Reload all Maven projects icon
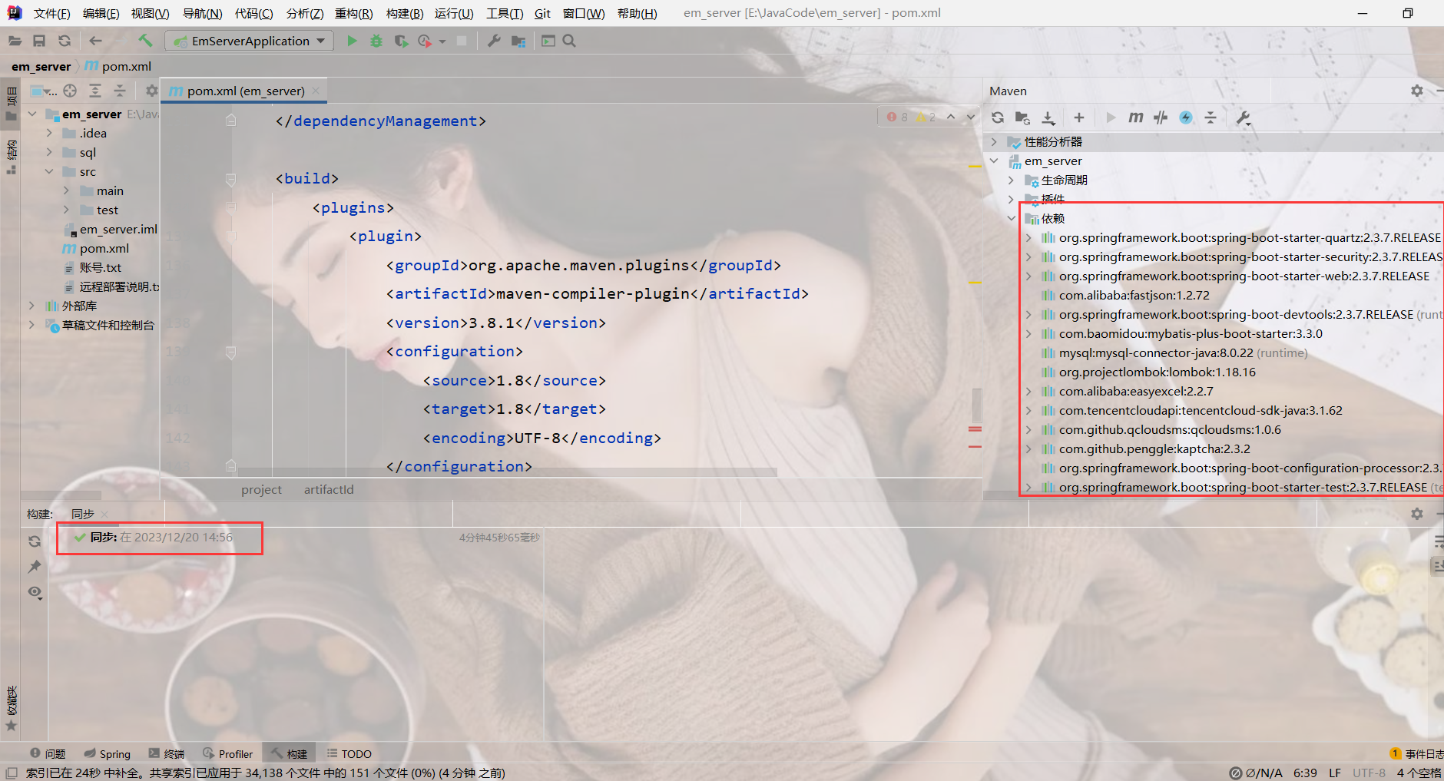The image size is (1444, 781). pyautogui.click(x=998, y=117)
